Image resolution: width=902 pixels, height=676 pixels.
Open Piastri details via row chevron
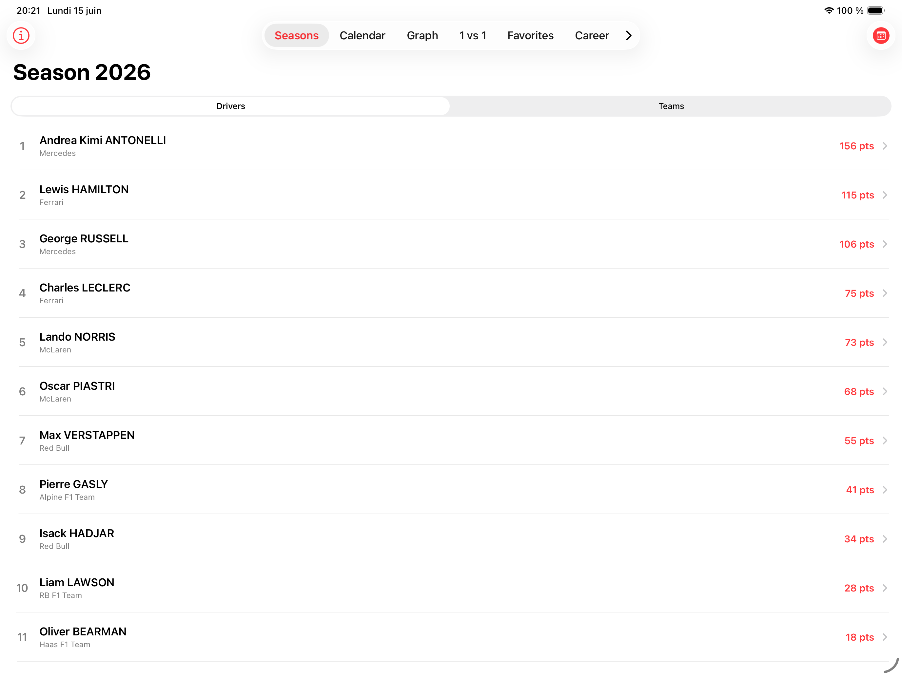click(885, 392)
